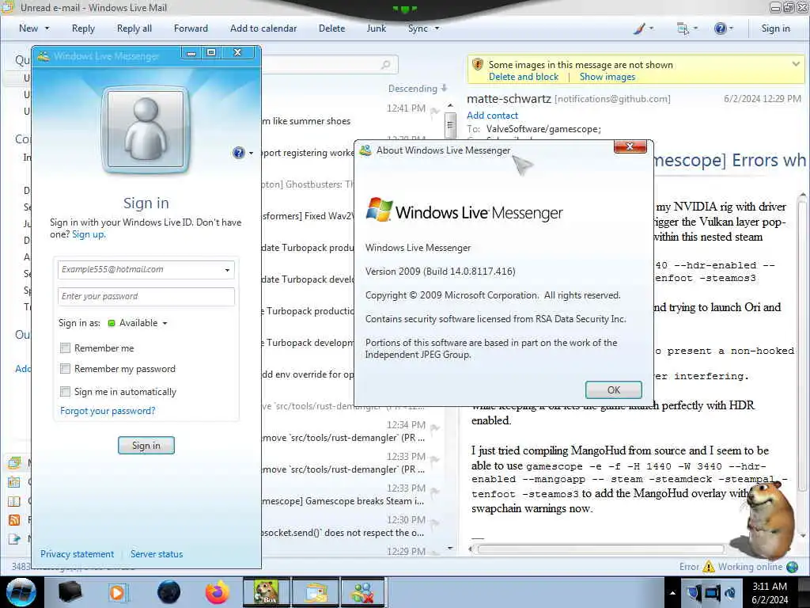The width and height of the screenshot is (810, 608).
Task: Click the security shield icon in image warning bar
Action: [478, 65]
